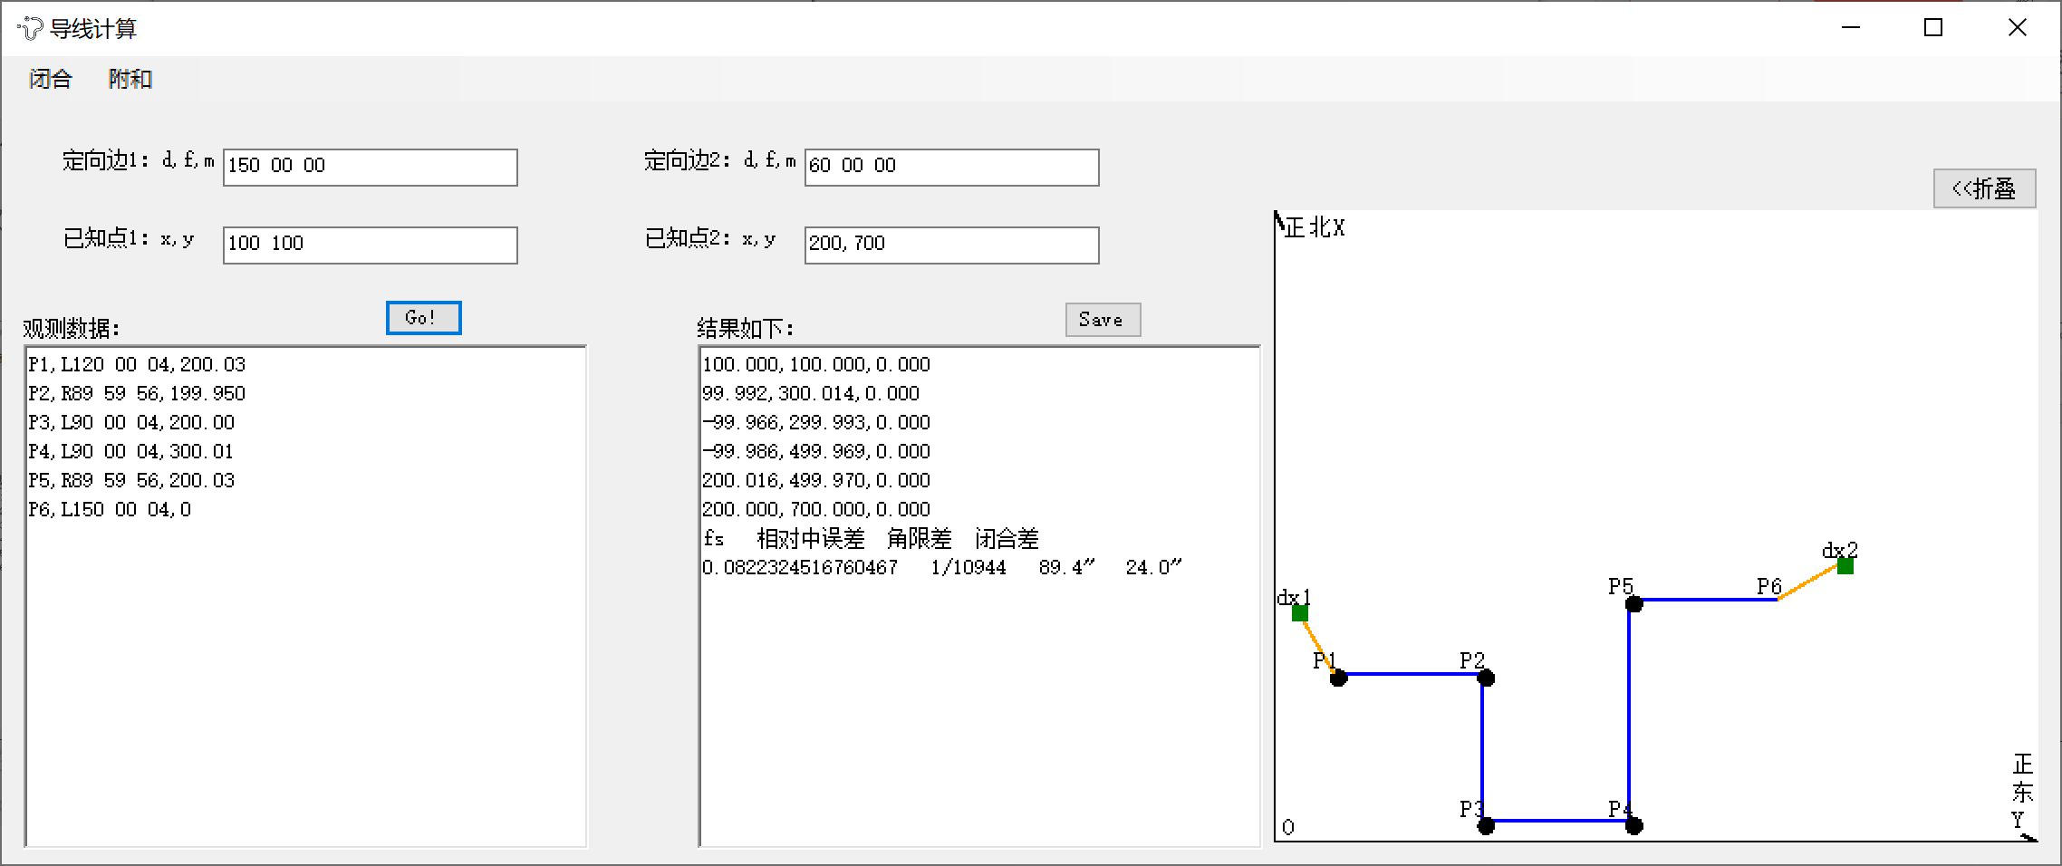Click observation row P2,R89 59 56,199.950
Viewport: 2062px width, 866px height.
pos(137,393)
